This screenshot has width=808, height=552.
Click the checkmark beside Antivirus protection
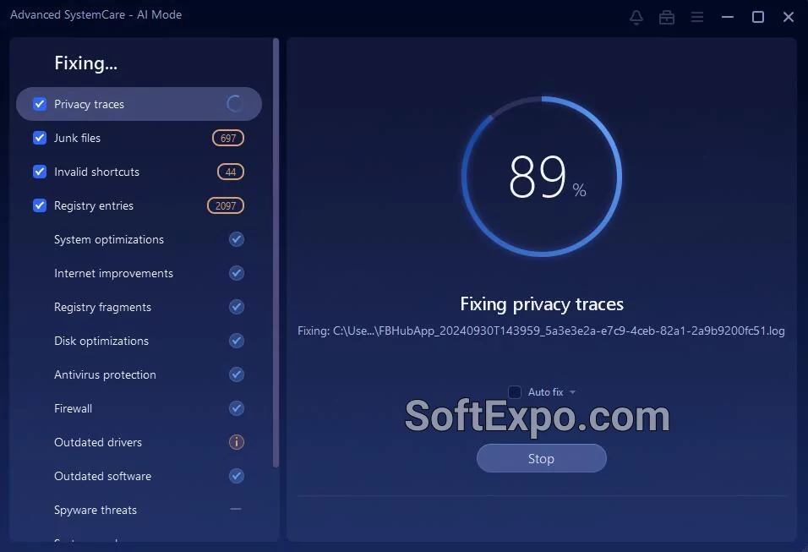coord(236,374)
